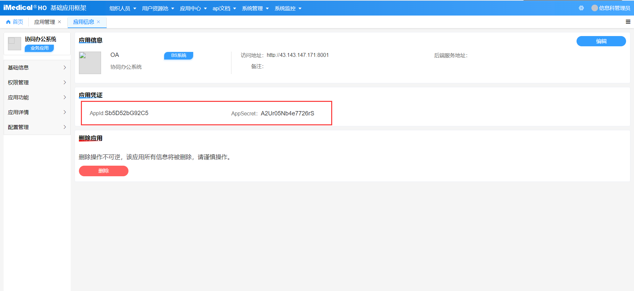
Task: Click the user avatar icon beside 信息科管理员
Action: [594, 8]
